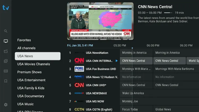Open the video library play icon

(6, 61)
